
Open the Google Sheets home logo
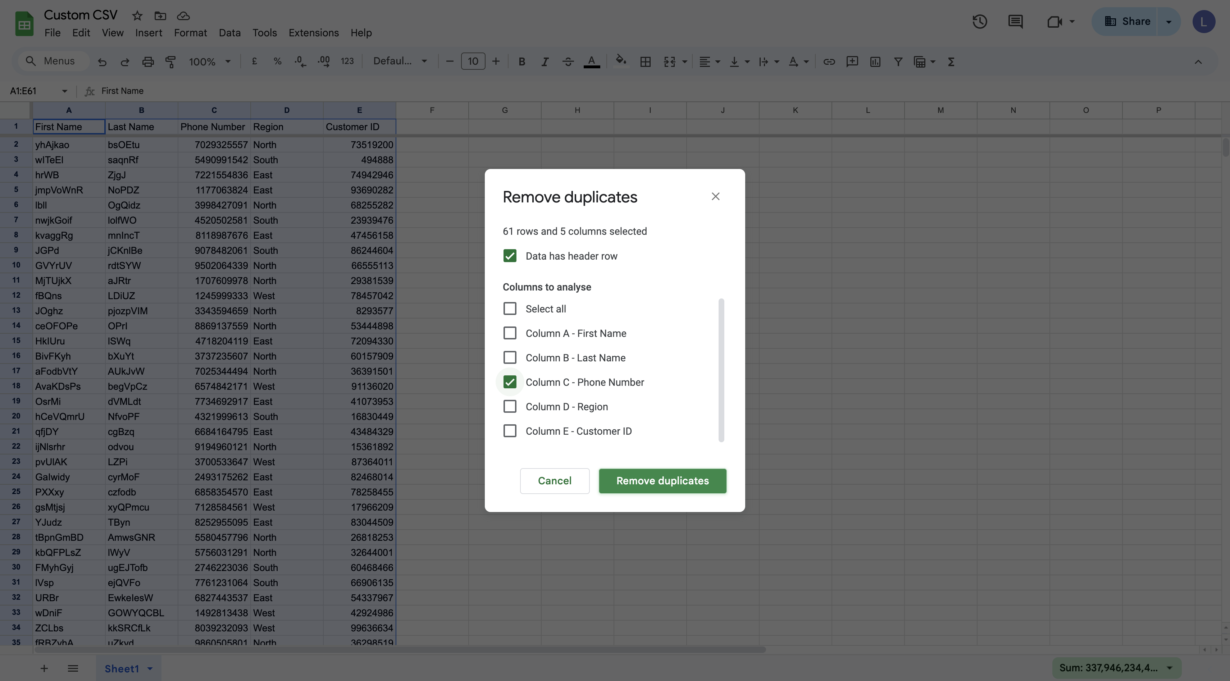coord(24,24)
